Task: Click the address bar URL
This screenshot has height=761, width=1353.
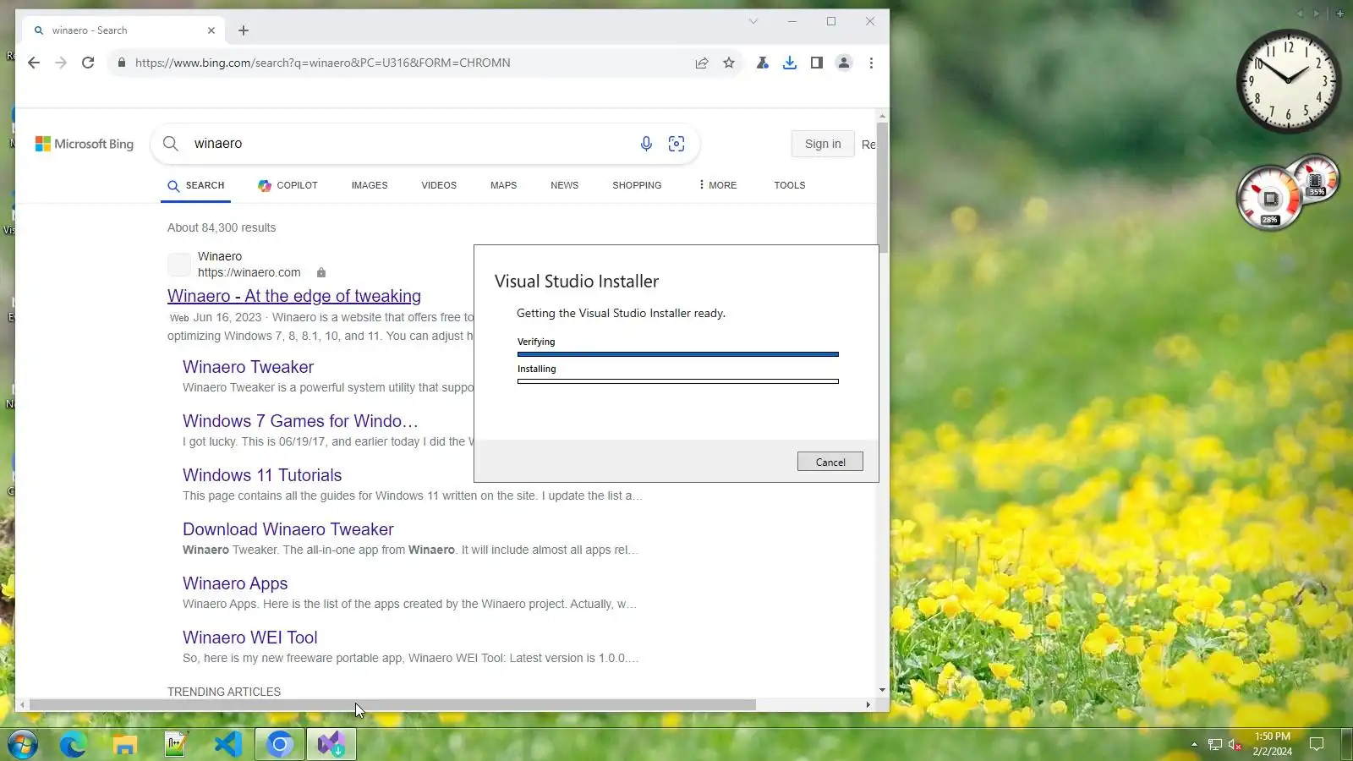Action: [x=322, y=63]
